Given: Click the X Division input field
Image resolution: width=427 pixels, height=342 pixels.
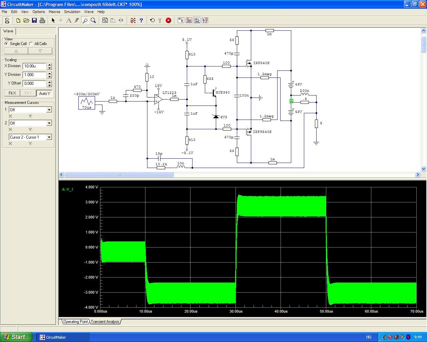Looking at the screenshot, I should pos(34,66).
